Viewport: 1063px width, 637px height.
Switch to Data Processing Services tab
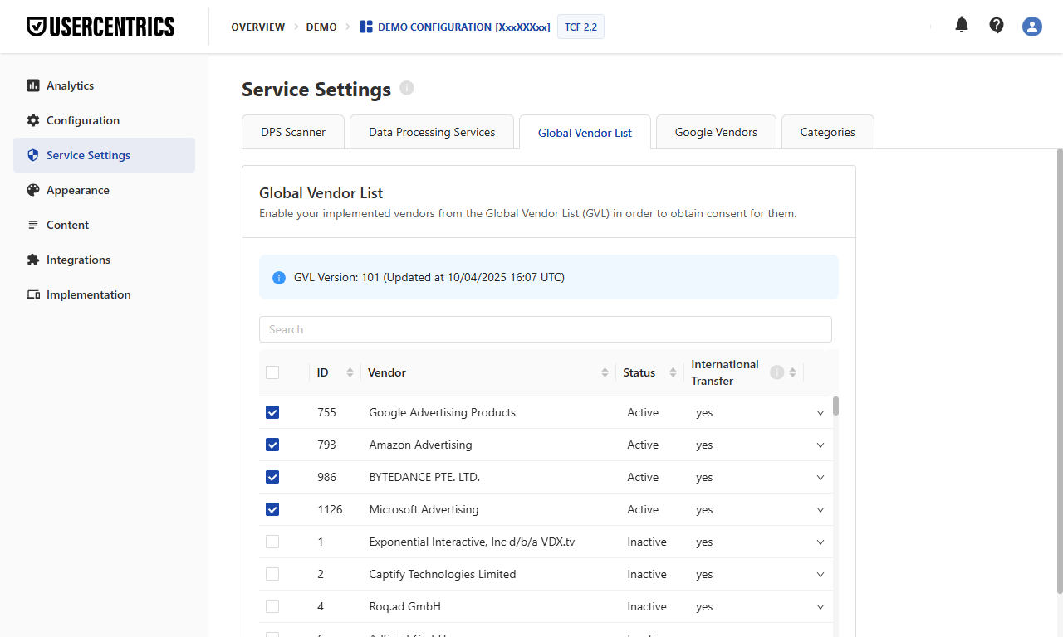point(432,132)
